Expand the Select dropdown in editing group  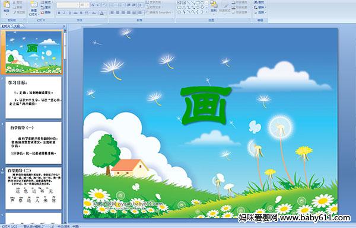(x=260, y=12)
